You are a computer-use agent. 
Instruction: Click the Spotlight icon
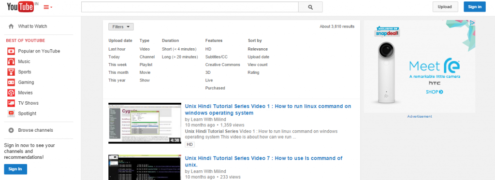click(11, 113)
